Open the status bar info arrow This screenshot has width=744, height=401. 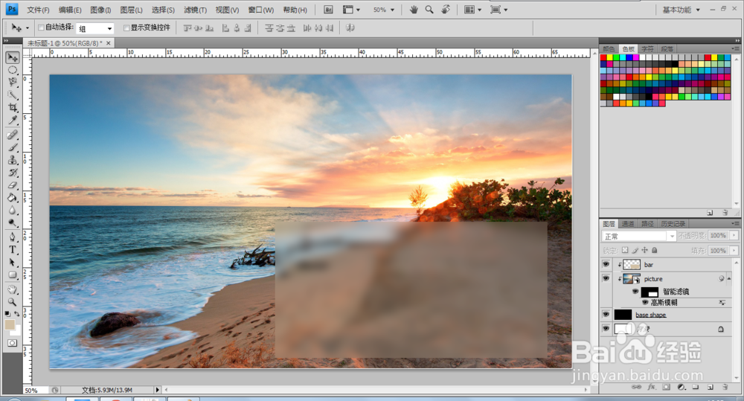click(x=158, y=390)
